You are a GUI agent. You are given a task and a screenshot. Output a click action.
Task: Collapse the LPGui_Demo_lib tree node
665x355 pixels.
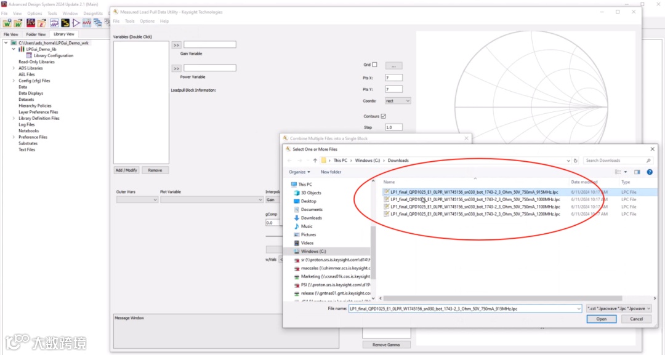14,49
